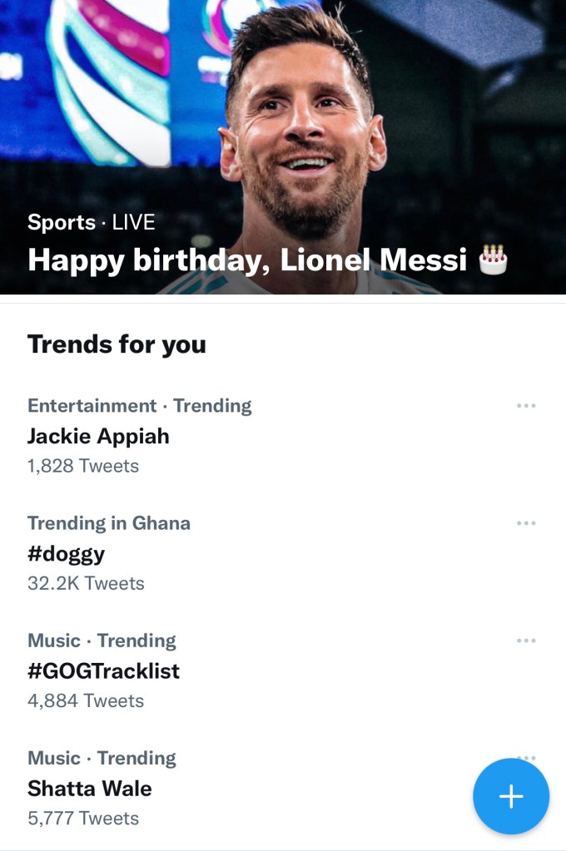Screen dimensions: 566x851
Task: Click the Trends for you heading
Action: click(117, 344)
